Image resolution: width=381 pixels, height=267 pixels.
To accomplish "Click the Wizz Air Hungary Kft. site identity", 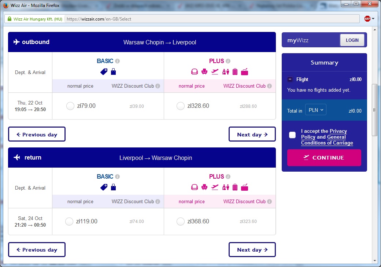I will [35, 19].
